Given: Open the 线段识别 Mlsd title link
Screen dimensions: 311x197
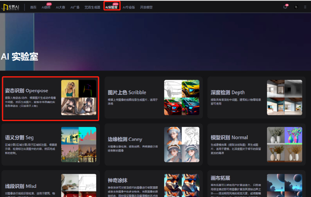Looking at the screenshot, I should [21, 186].
